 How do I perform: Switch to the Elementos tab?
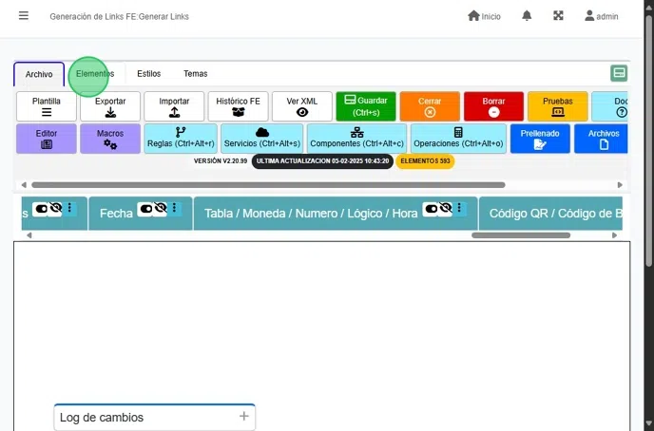[x=95, y=74]
